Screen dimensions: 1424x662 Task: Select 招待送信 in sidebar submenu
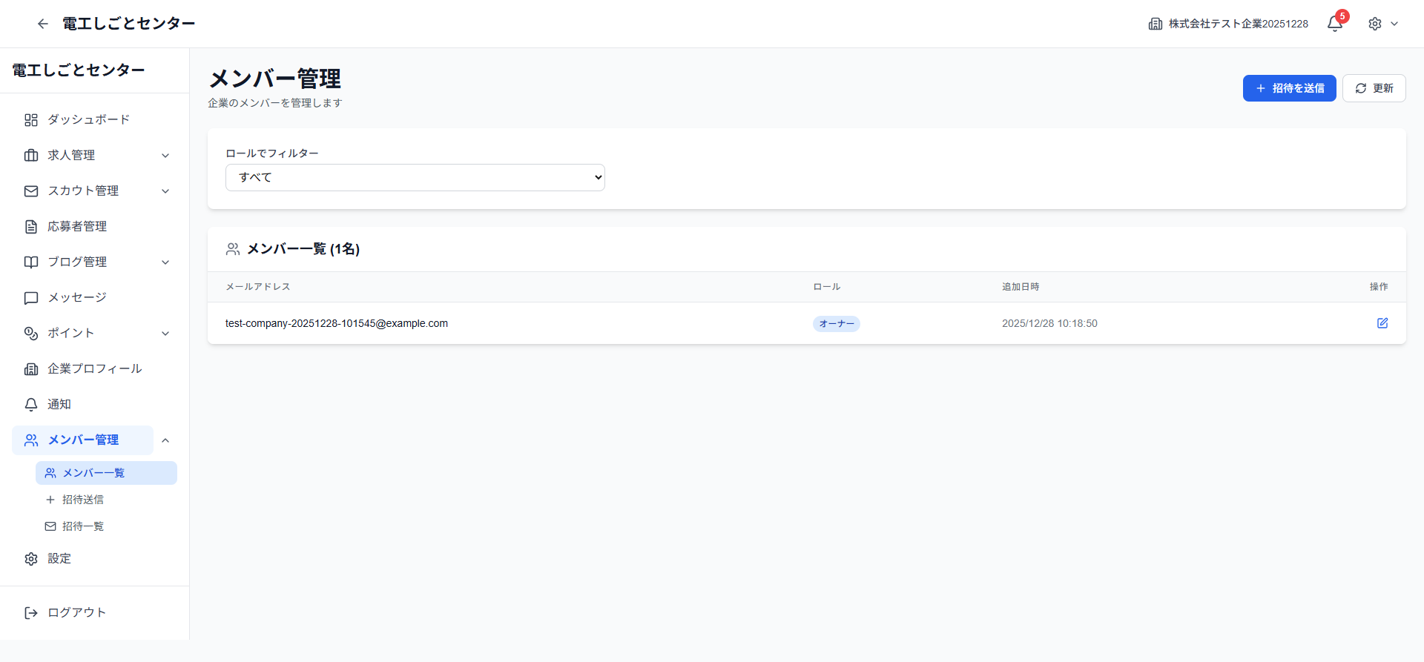(x=83, y=500)
